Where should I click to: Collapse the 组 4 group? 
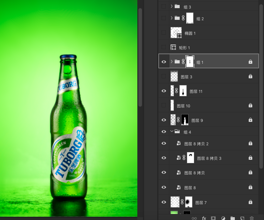[171, 131]
